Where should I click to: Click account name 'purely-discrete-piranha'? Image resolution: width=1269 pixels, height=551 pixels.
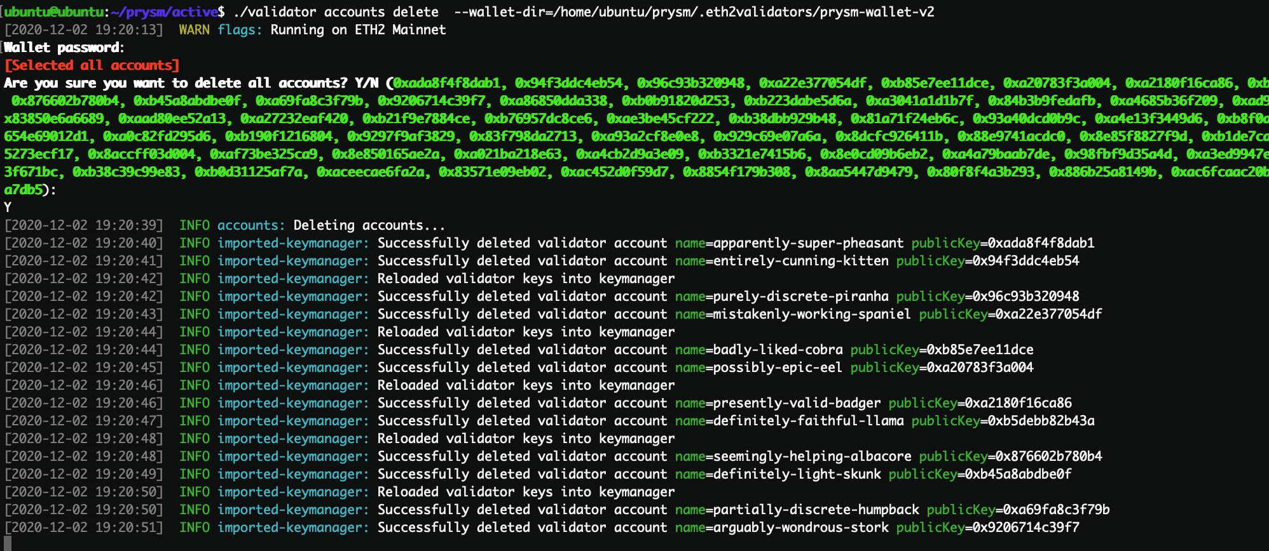click(800, 296)
